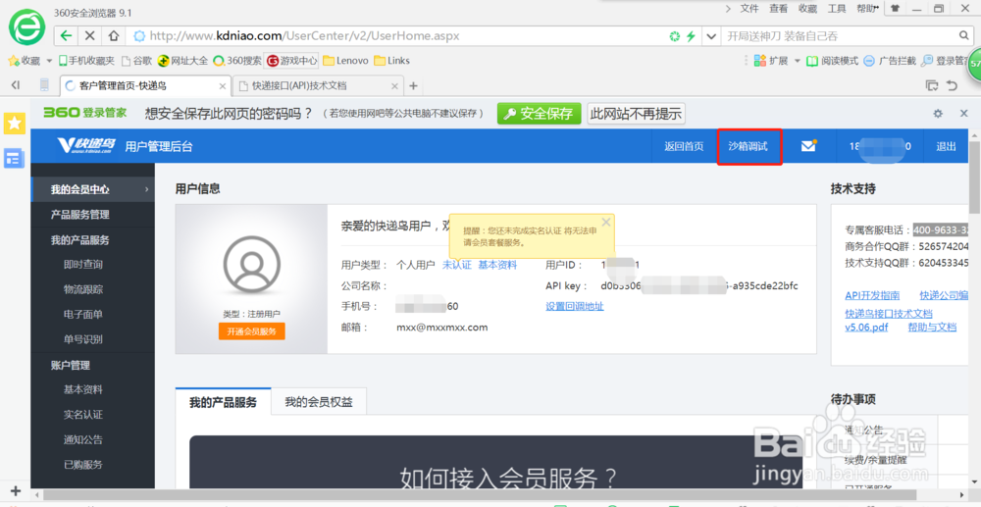Stop page loading with the X button

tap(89, 35)
